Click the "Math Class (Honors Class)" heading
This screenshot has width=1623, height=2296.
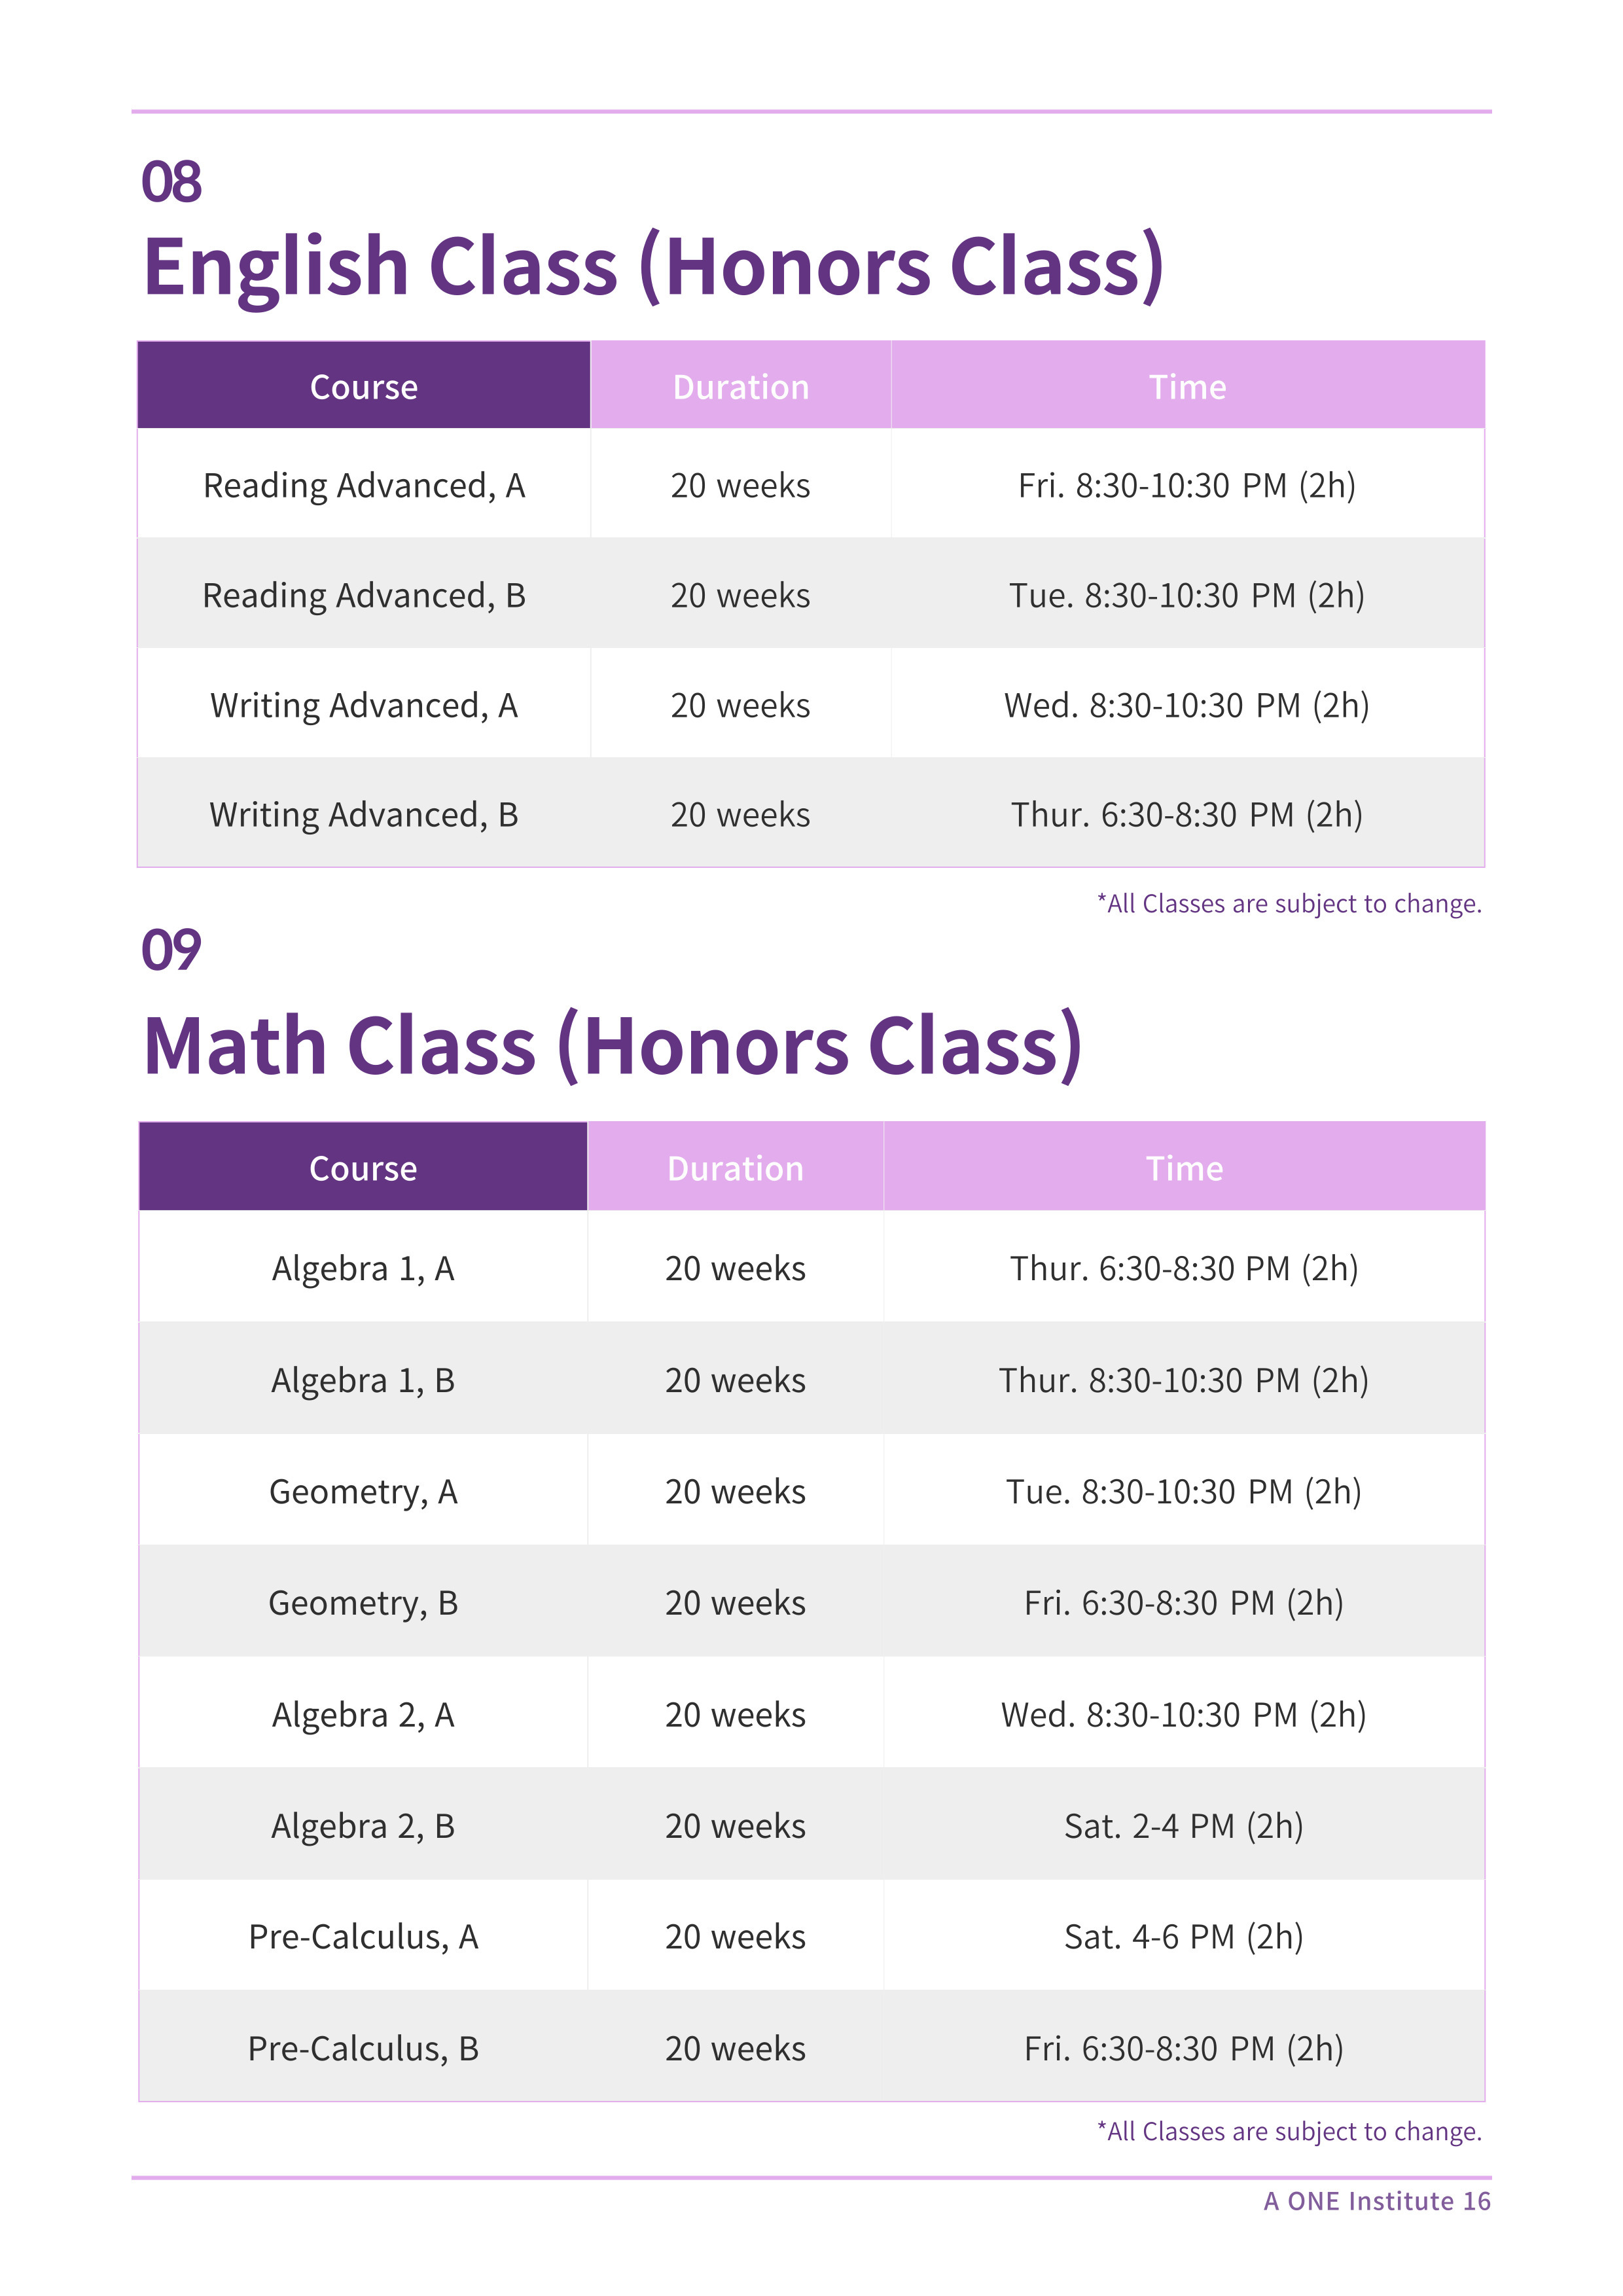coord(612,1046)
